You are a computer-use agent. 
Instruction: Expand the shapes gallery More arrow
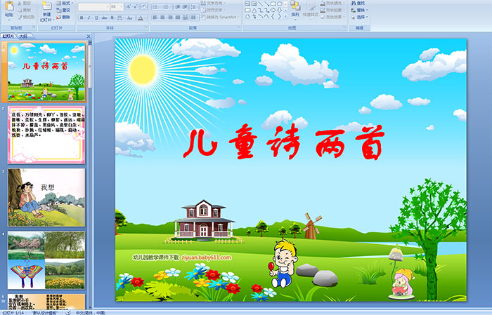(x=285, y=16)
